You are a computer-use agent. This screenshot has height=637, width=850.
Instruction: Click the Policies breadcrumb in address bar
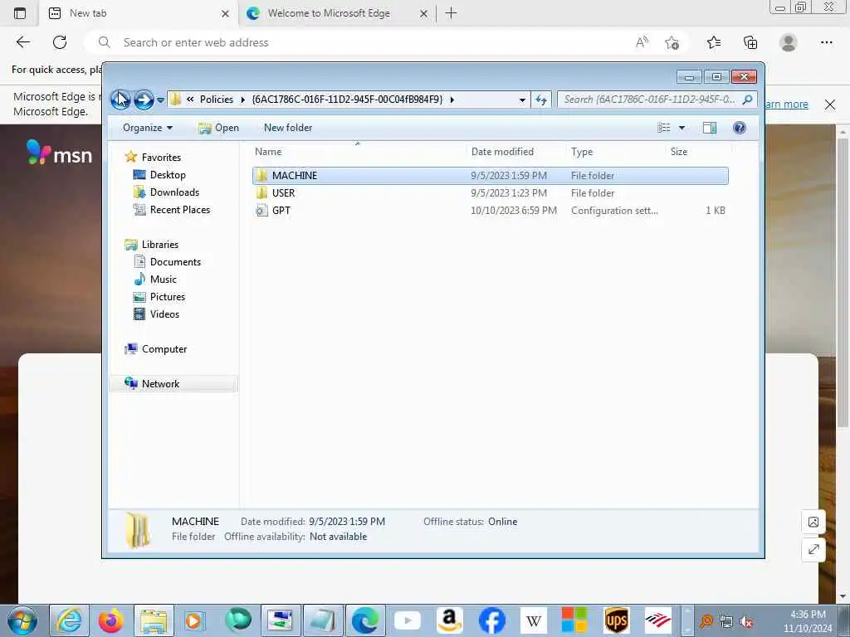[x=217, y=100]
